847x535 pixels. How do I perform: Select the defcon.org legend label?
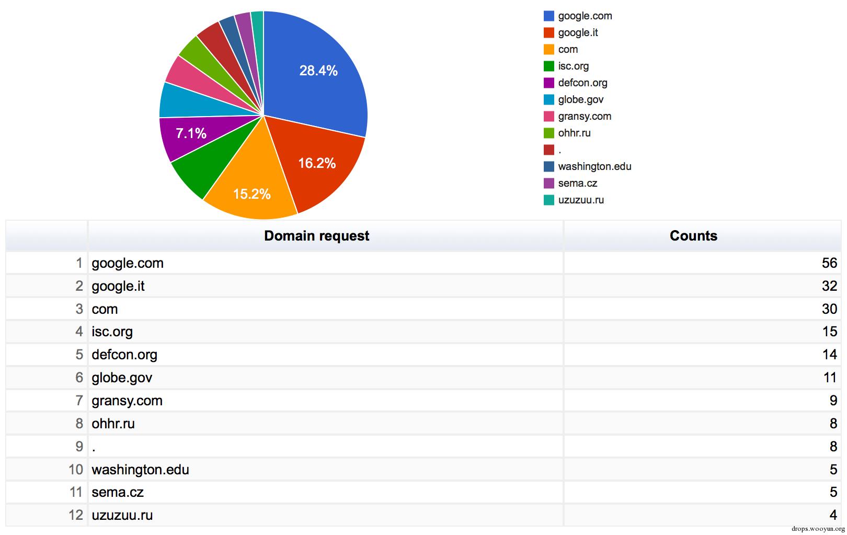(582, 83)
